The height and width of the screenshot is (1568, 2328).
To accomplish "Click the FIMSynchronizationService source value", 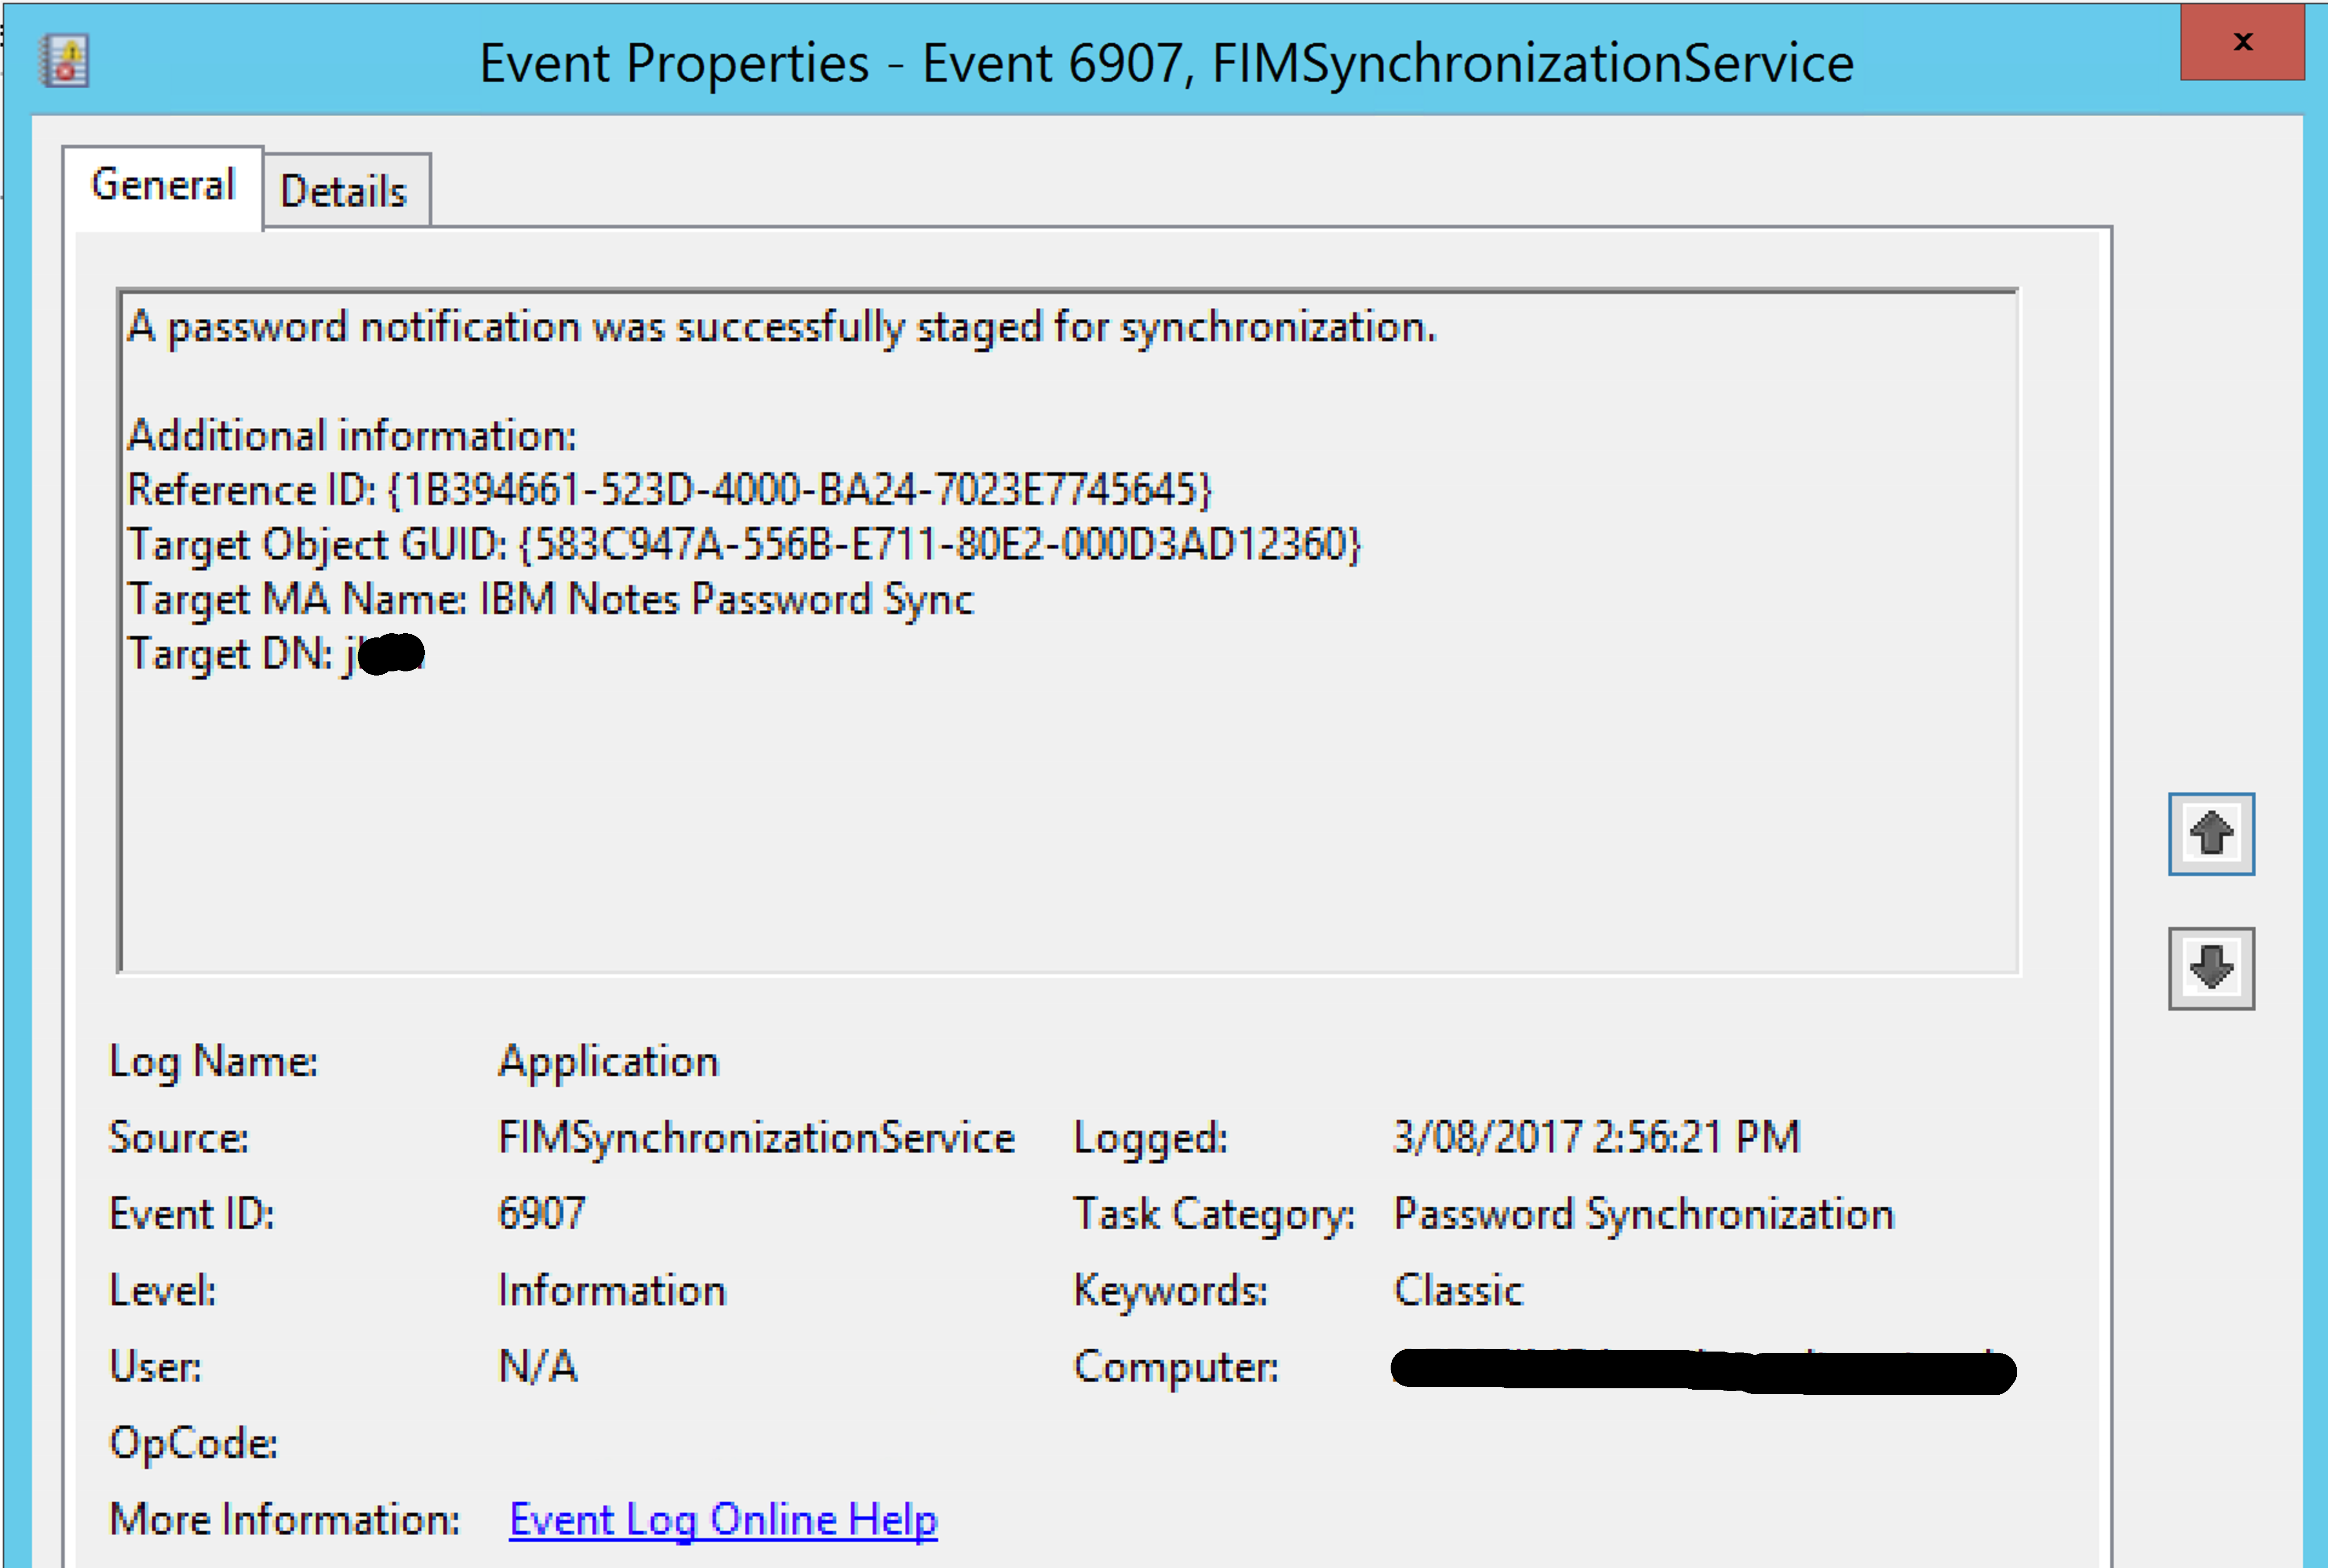I will click(x=755, y=1138).
